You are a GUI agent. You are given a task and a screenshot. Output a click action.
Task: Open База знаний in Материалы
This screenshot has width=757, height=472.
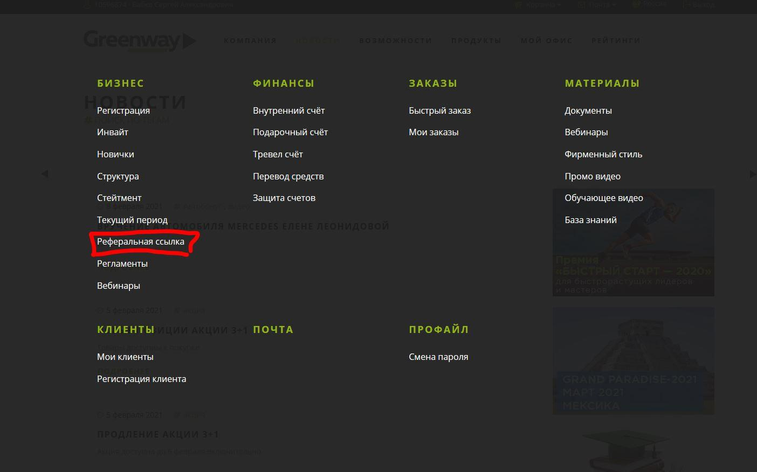(x=590, y=220)
